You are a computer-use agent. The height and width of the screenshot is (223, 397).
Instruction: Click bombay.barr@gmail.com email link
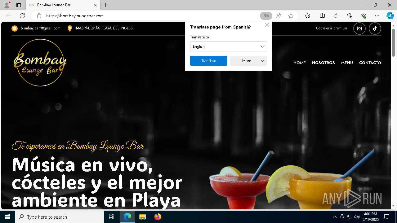(x=41, y=28)
